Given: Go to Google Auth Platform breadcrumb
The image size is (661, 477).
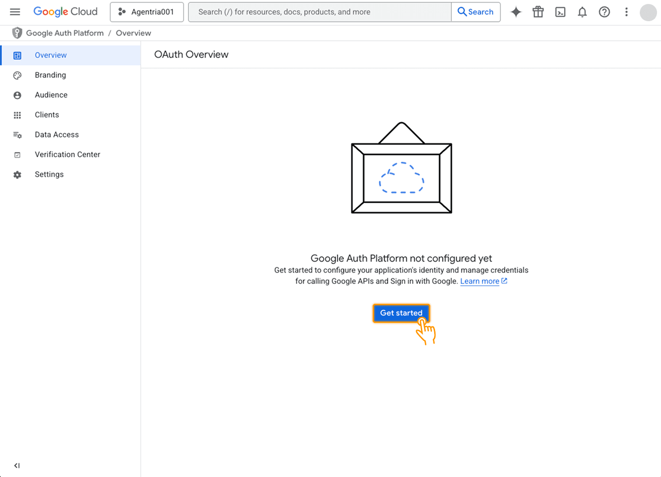Looking at the screenshot, I should coord(65,33).
